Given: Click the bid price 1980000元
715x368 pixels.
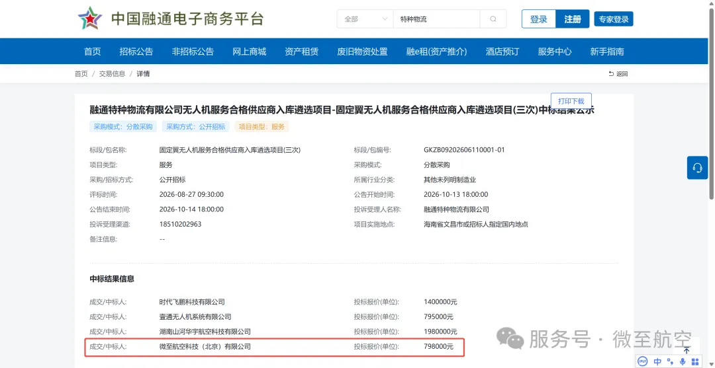Looking at the screenshot, I should (x=440, y=332).
